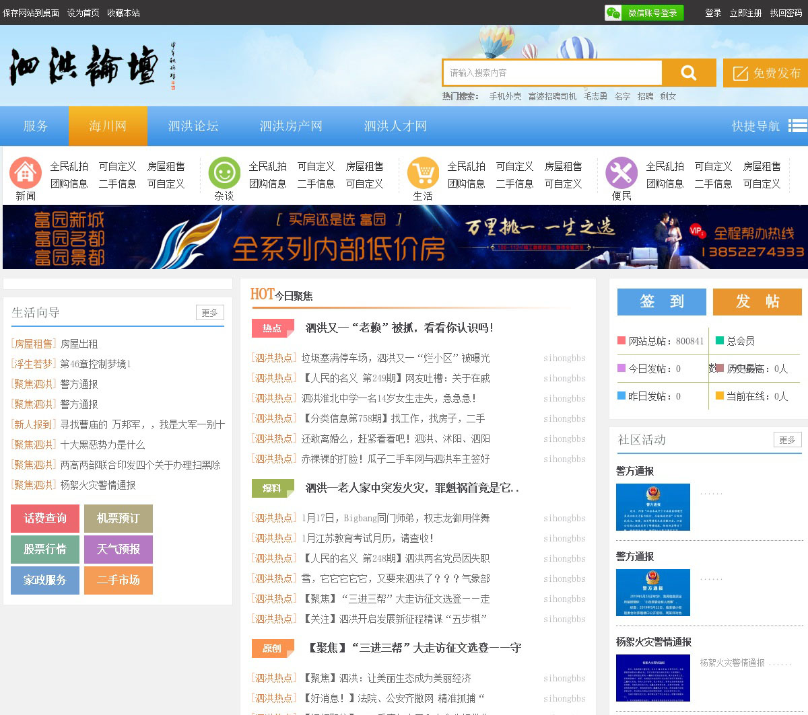Click the red 话费查询 tile
The image size is (808, 715).
(x=45, y=519)
